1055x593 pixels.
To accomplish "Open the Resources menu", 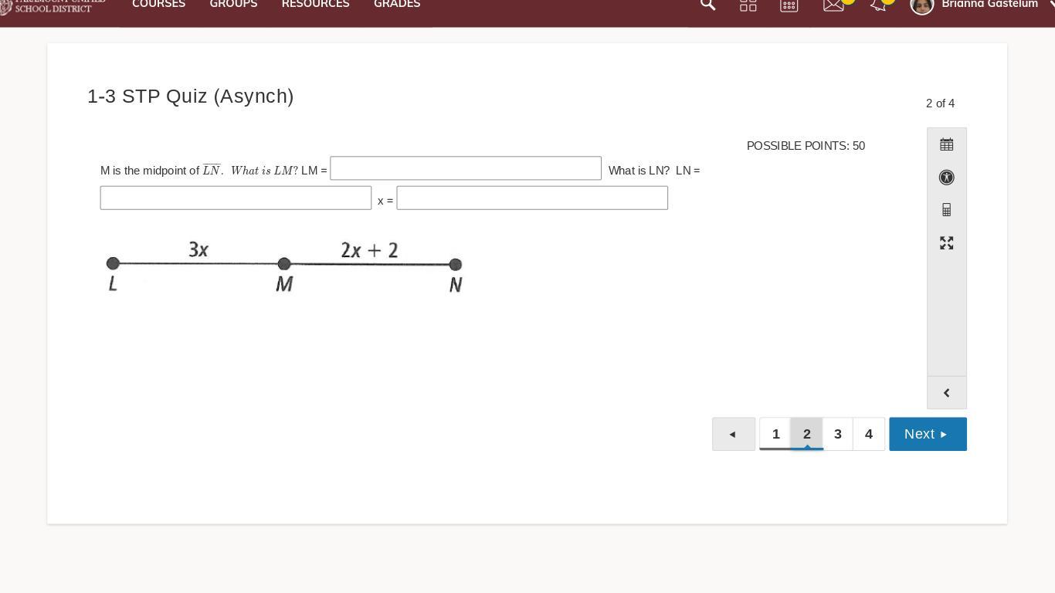I will coord(316,4).
